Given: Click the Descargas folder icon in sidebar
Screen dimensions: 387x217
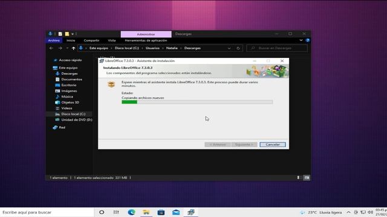Looking at the screenshot, I should [x=57, y=74].
